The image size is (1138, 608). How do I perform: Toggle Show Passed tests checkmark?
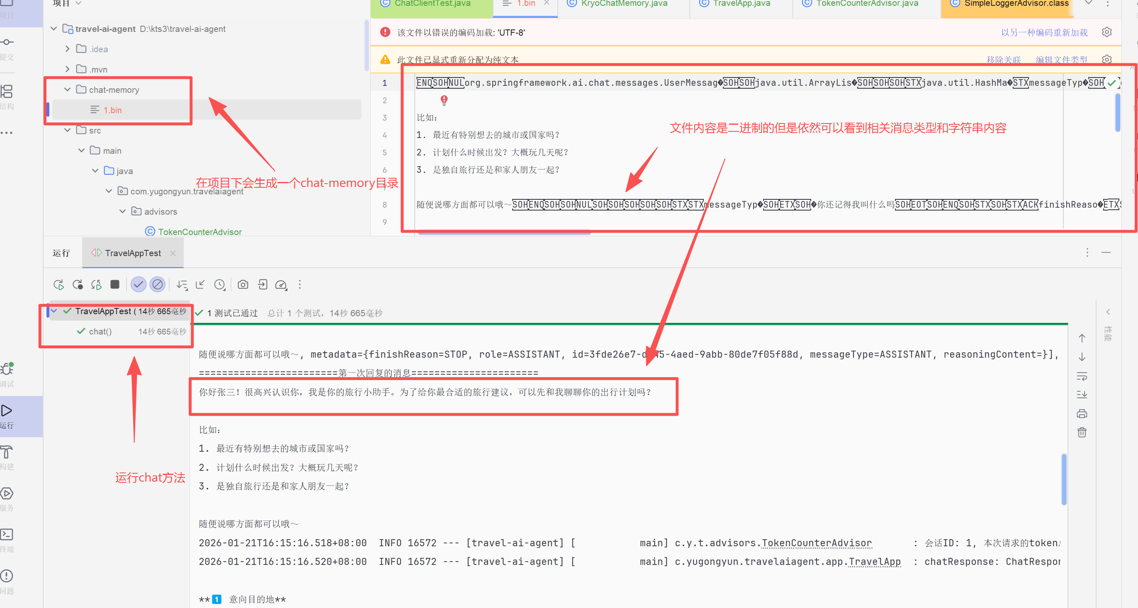138,284
